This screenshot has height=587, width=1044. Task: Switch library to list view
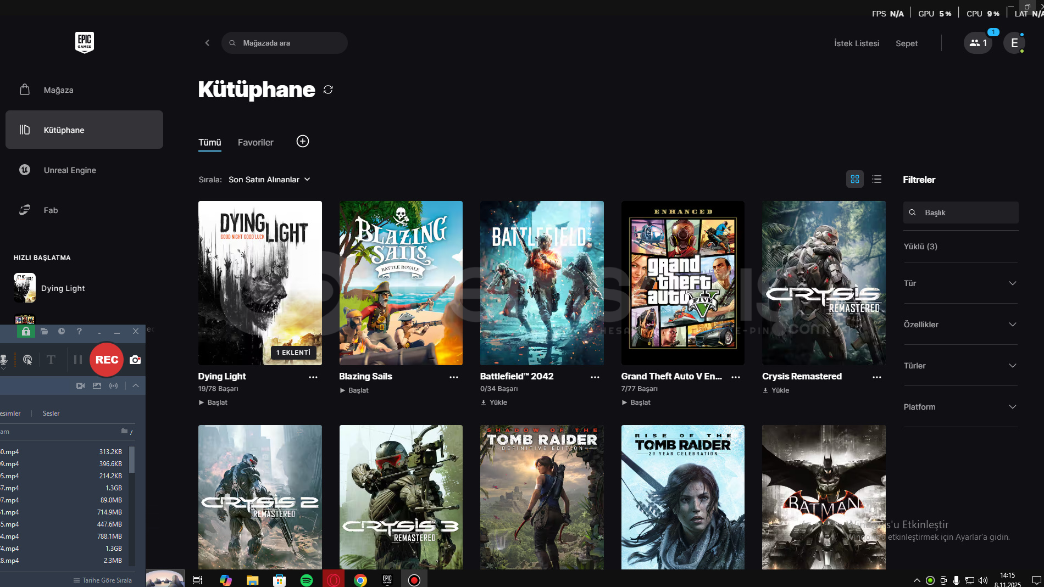coord(877,179)
